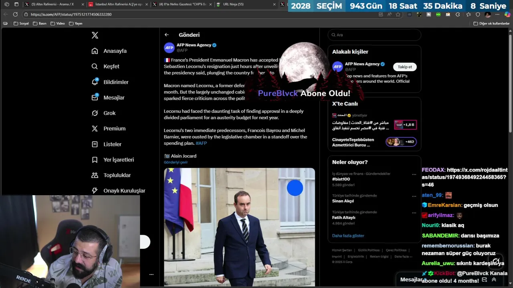The height and width of the screenshot is (288, 513).
Task: Open Onaylı Kuruluşlar page
Action: tap(118, 191)
